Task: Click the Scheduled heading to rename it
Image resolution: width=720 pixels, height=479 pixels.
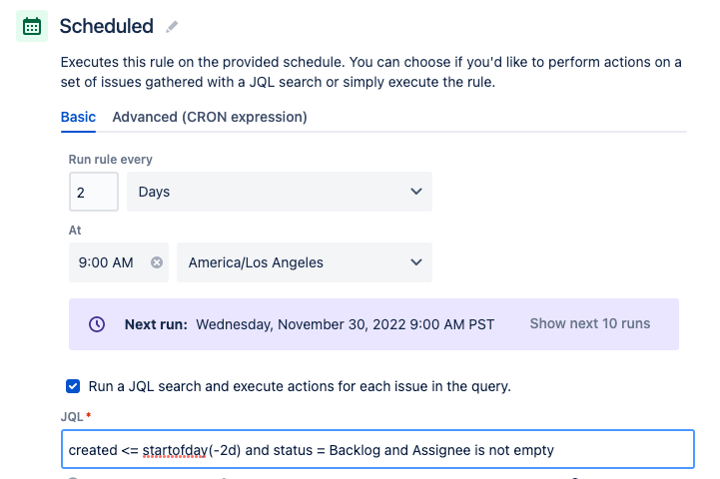Action: (x=107, y=26)
